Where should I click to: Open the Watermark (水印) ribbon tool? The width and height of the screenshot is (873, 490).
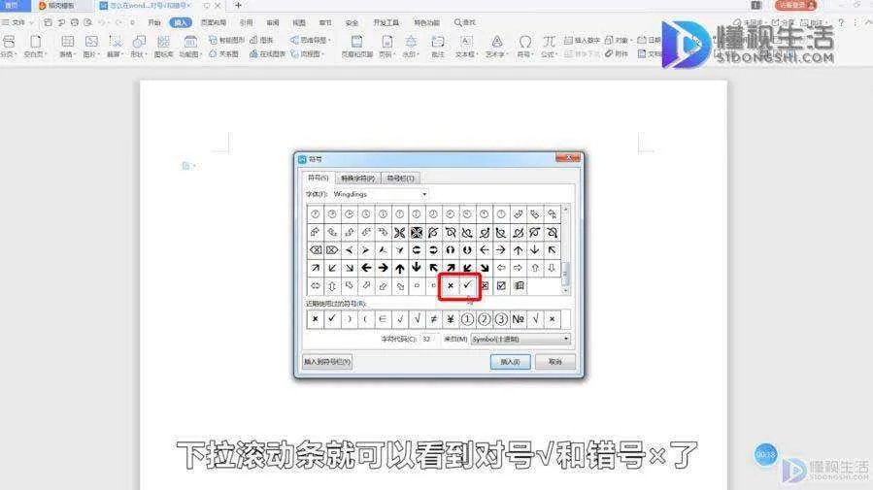[x=411, y=47]
